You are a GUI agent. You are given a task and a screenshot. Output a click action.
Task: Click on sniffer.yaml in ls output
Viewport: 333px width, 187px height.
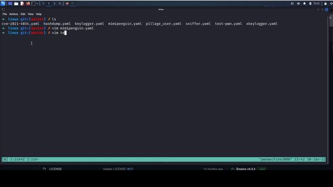[198, 24]
